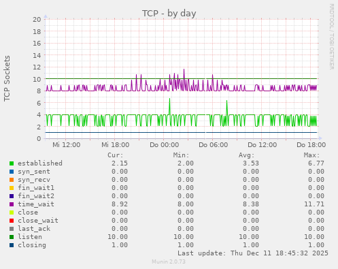Click the 'Do 12:00' x-axis label
Image resolution: width=338 pixels, height=269 pixels.
click(263, 145)
